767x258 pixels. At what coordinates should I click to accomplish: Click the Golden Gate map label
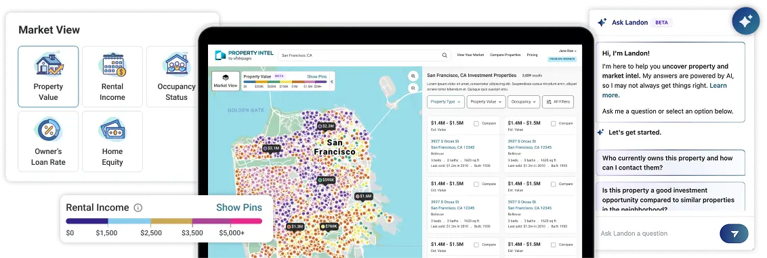coord(245,111)
